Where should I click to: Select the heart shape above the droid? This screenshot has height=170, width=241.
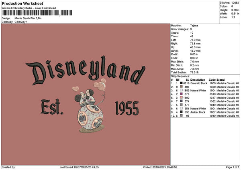pyautogui.click(x=76, y=89)
